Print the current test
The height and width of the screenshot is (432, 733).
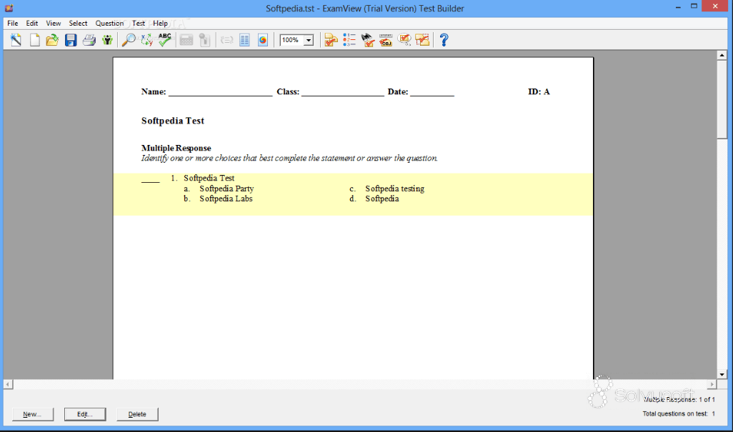(89, 39)
